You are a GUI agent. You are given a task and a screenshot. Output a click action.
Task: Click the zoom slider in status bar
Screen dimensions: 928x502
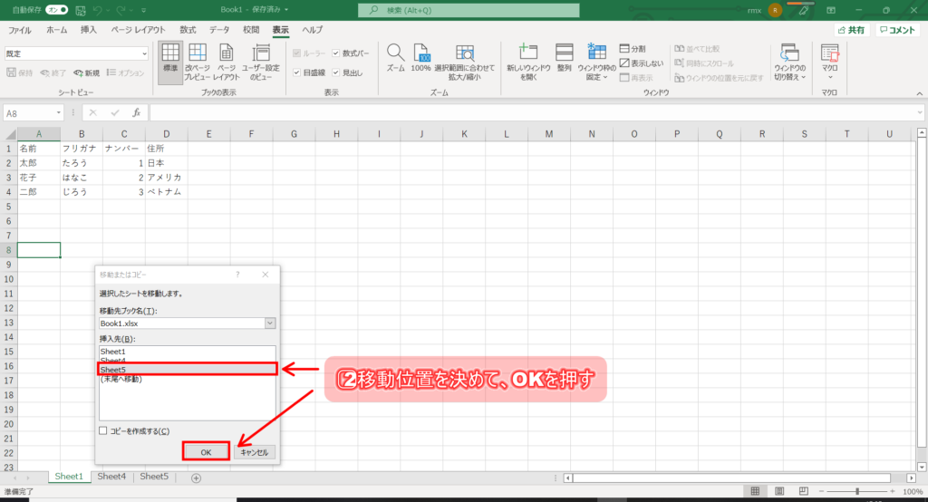point(857,492)
